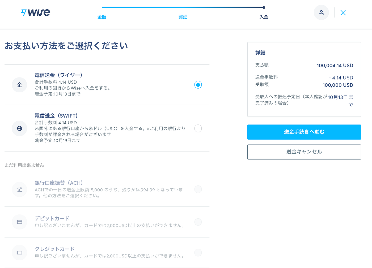Select the デビットカード radio button

point(198,222)
